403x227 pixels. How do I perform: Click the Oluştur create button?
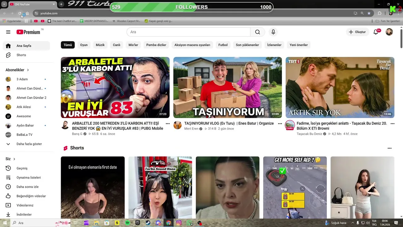coord(357,32)
